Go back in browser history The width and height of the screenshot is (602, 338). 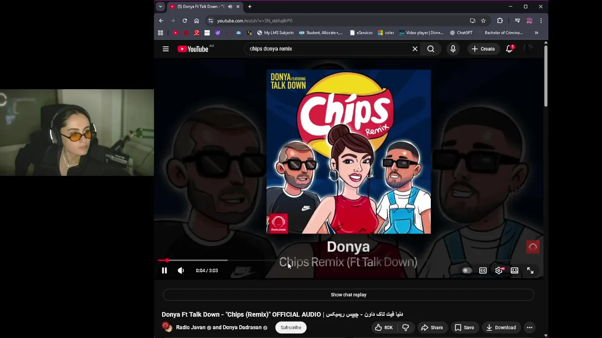click(x=161, y=21)
